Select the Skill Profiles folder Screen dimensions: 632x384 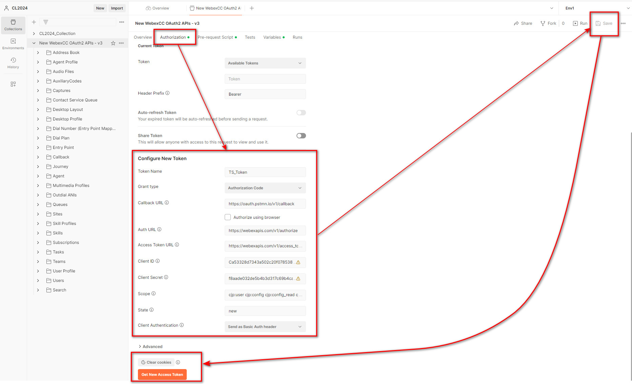pos(64,224)
